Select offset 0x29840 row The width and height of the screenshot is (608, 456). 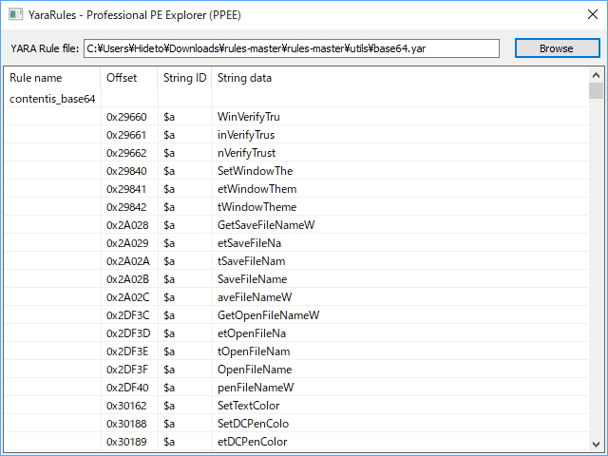pyautogui.click(x=126, y=171)
